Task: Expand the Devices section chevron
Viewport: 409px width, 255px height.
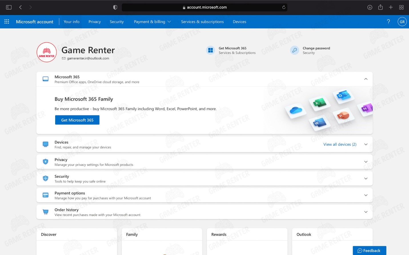Action: (x=366, y=144)
